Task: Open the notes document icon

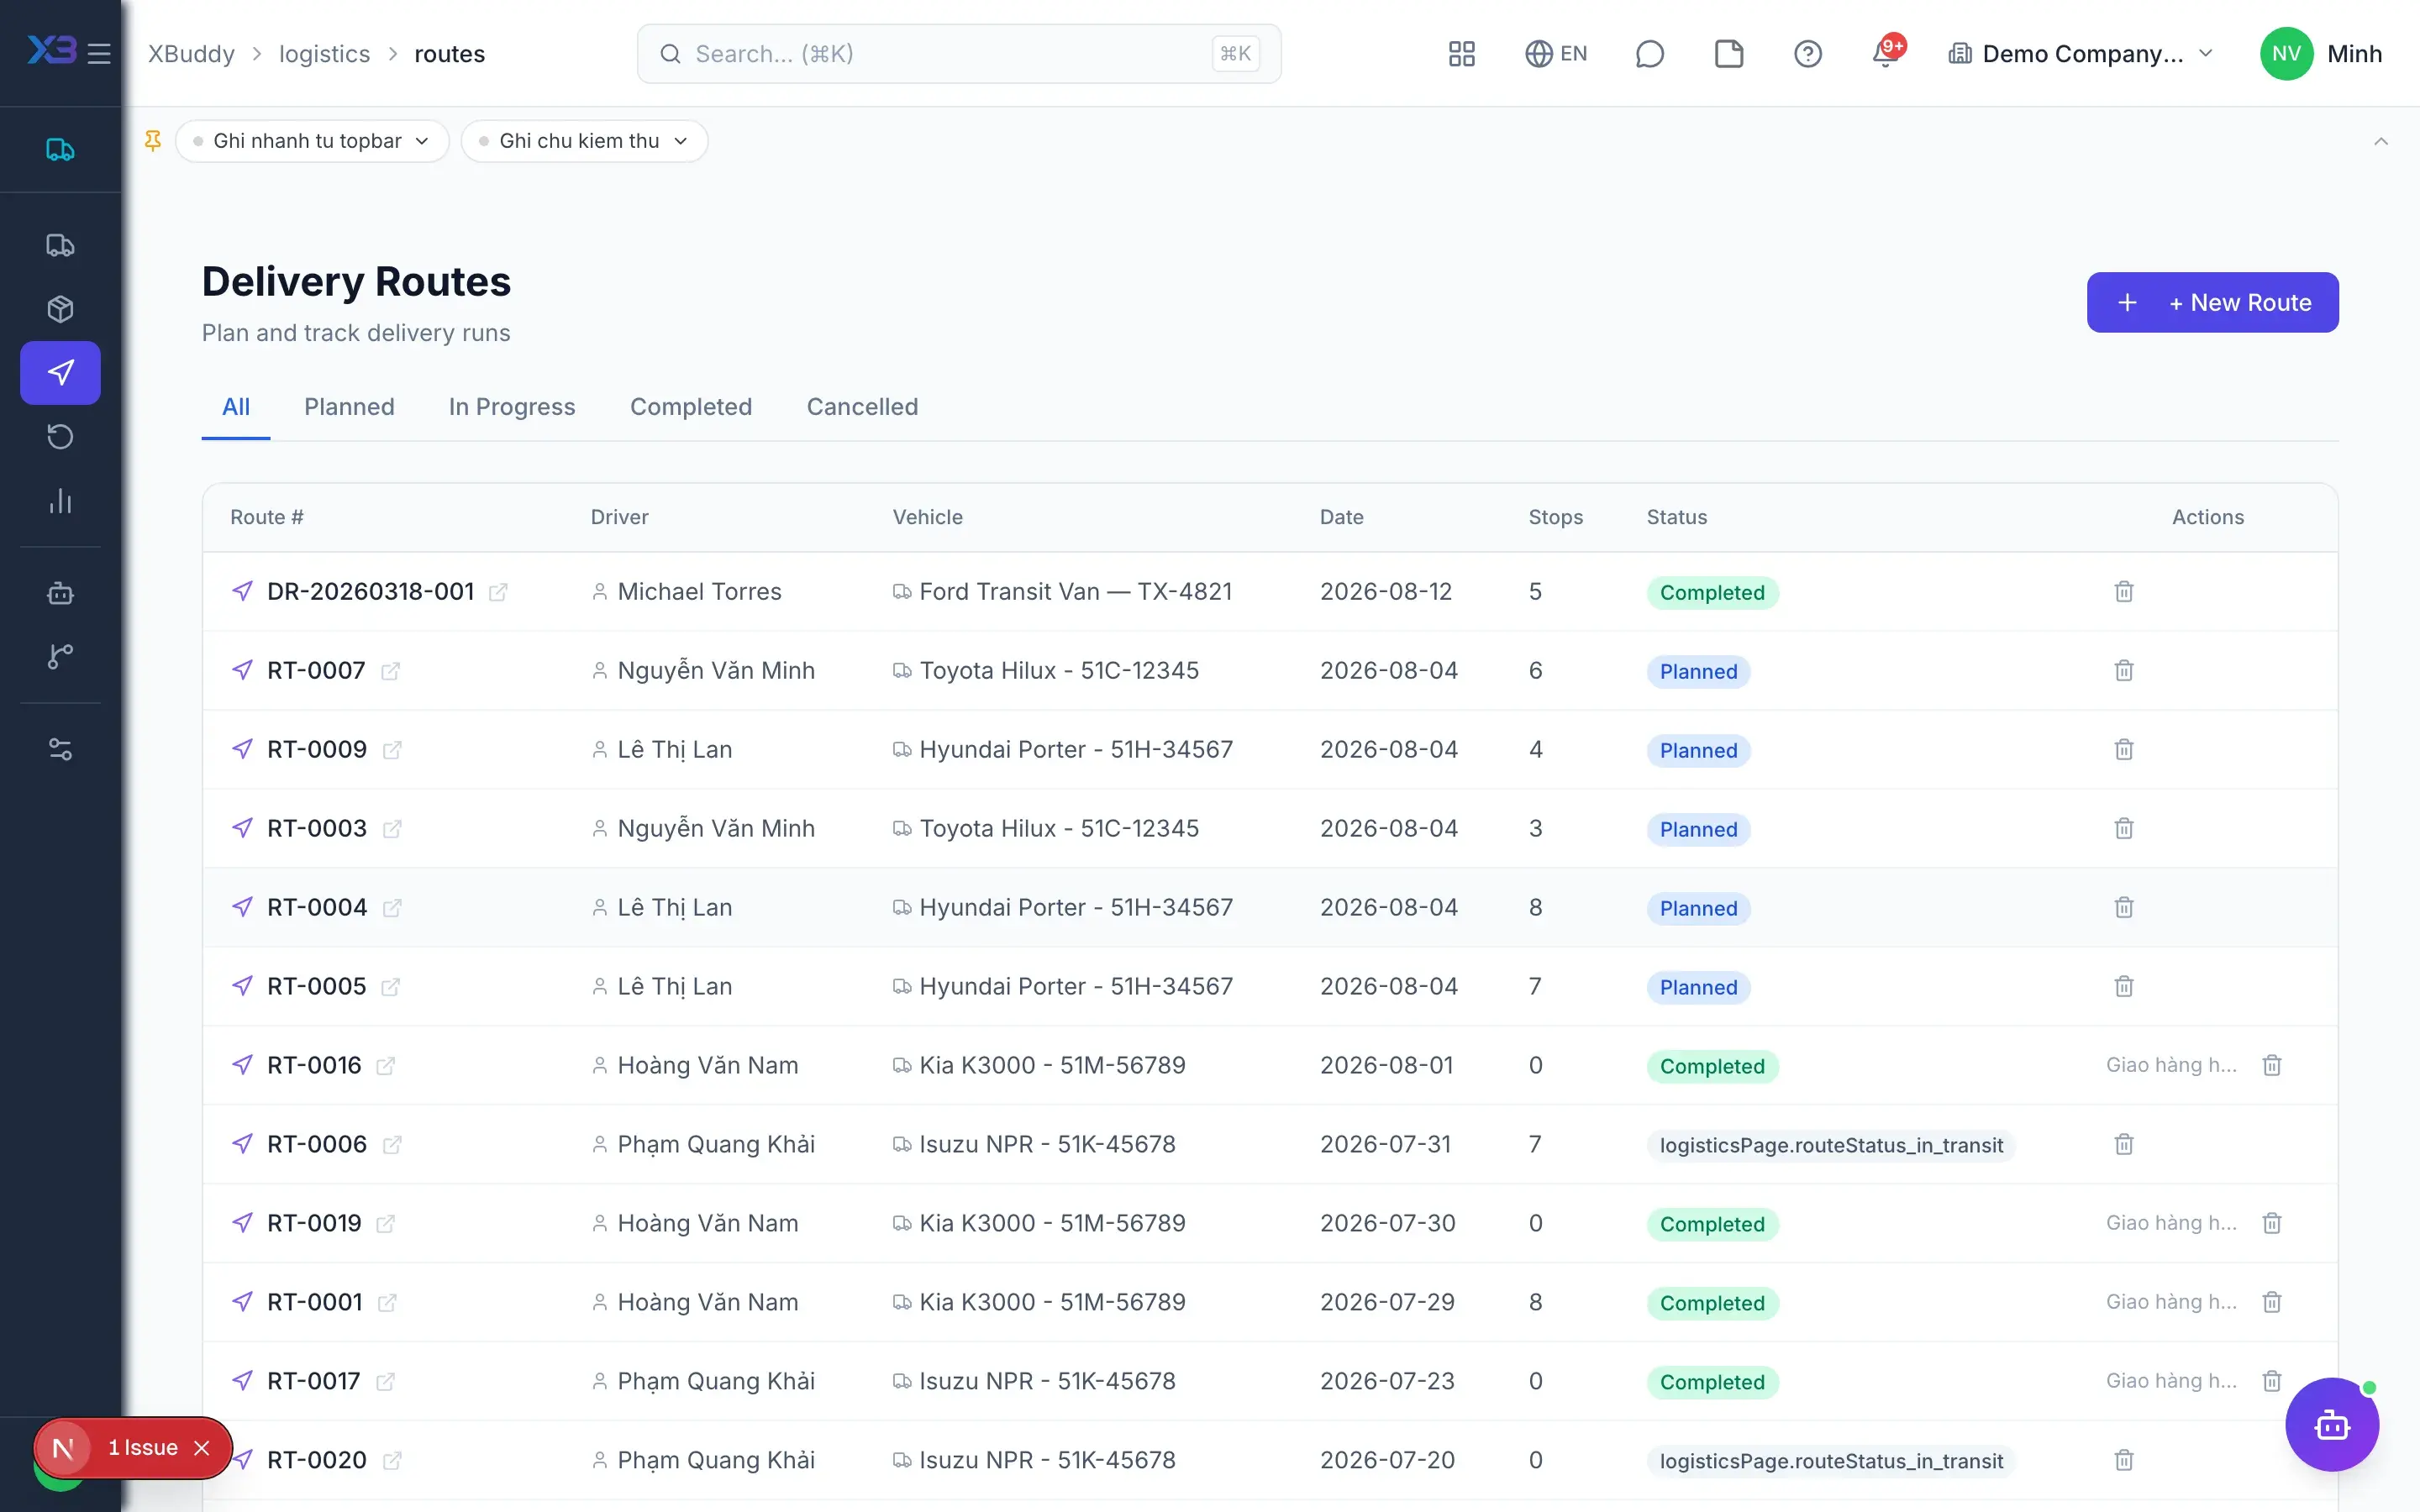Action: pyautogui.click(x=1728, y=53)
